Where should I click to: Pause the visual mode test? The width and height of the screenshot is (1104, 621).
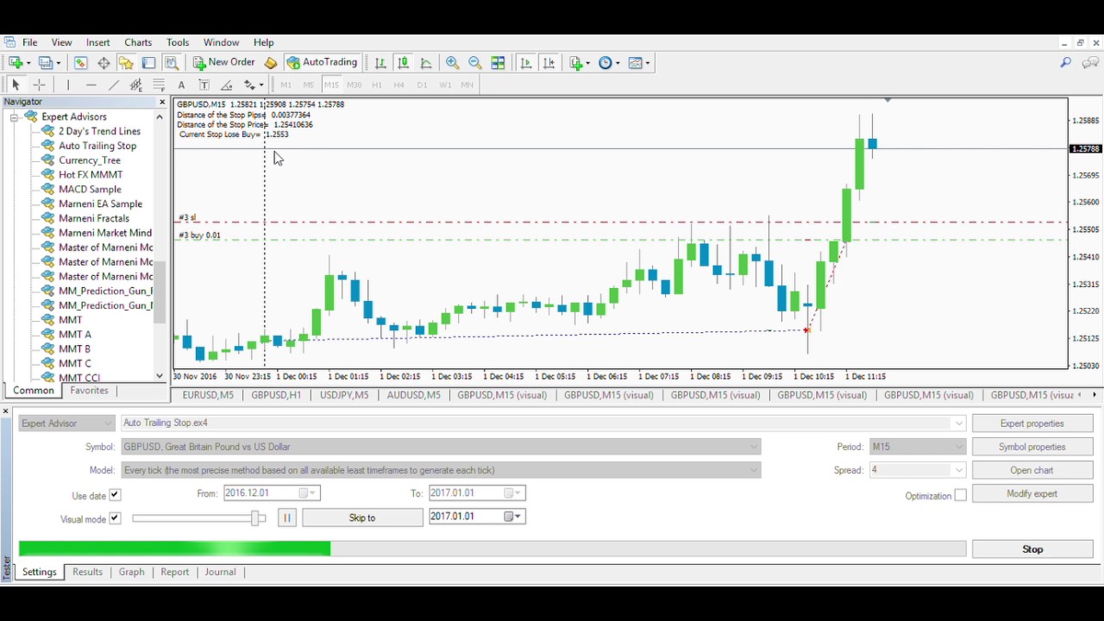pos(286,517)
